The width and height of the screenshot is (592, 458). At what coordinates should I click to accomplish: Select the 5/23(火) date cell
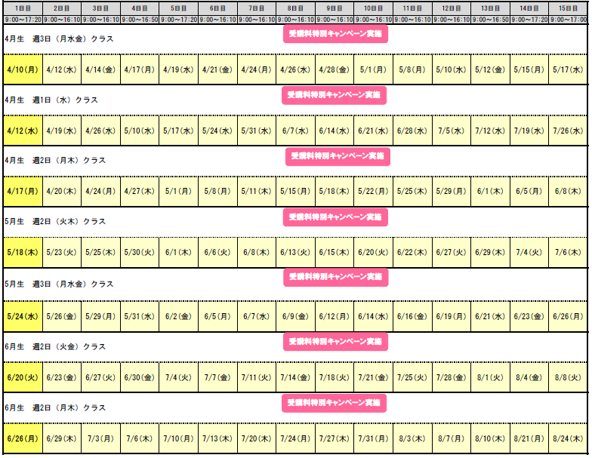click(62, 252)
